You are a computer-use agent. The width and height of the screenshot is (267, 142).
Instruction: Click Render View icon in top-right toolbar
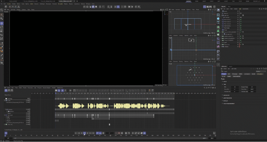click(x=205, y=7)
